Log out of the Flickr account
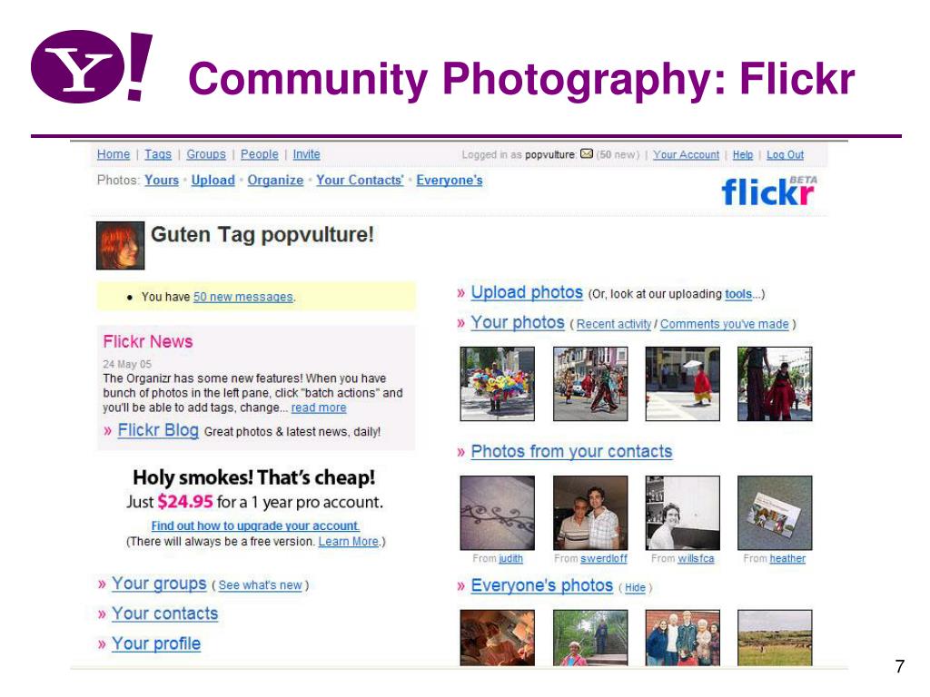This screenshot has height=697, width=930. tap(785, 154)
